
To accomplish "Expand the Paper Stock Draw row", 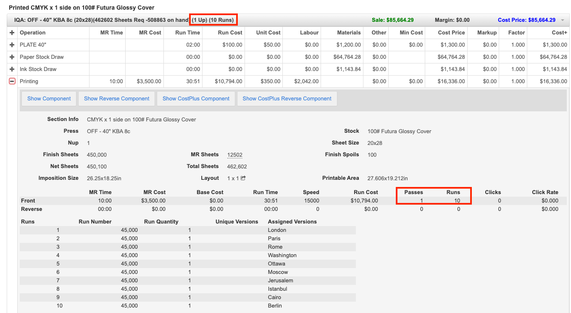I will [12, 57].
